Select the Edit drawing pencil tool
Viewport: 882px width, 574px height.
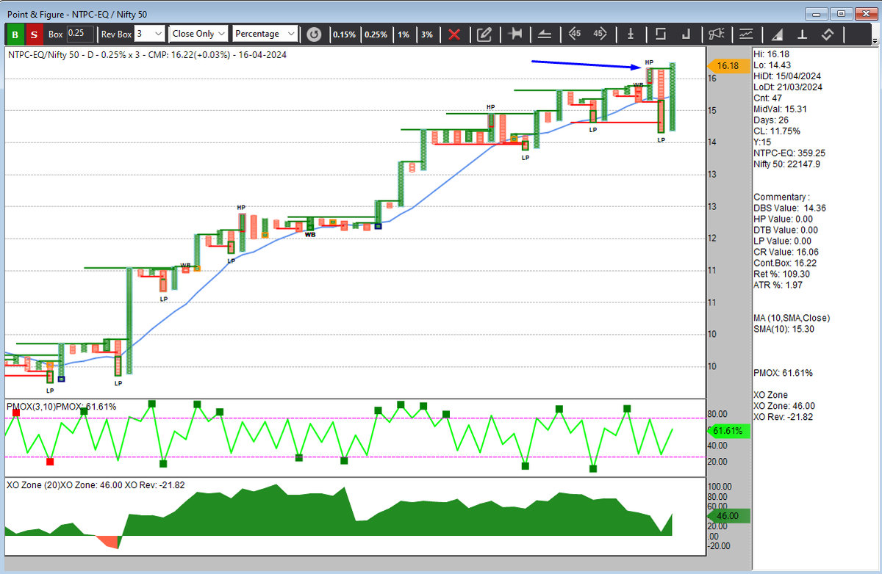click(x=484, y=34)
